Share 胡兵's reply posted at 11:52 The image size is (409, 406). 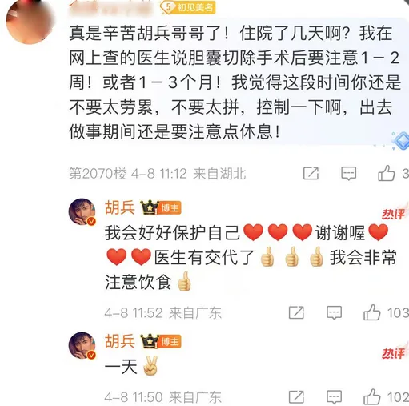pos(296,312)
